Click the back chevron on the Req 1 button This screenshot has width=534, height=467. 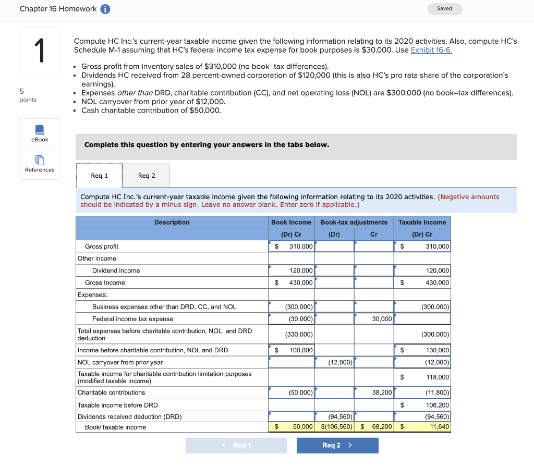224,445
